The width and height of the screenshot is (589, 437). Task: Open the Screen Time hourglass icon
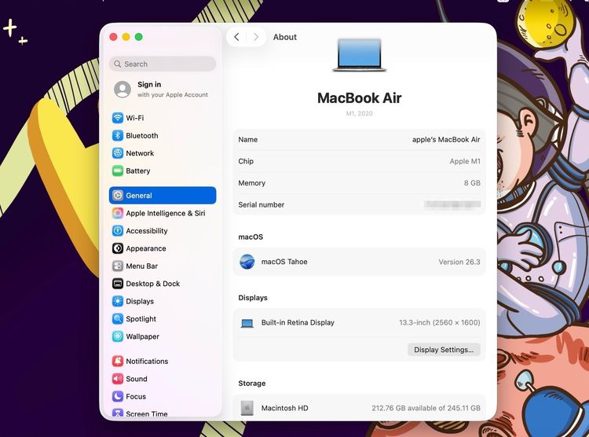118,413
